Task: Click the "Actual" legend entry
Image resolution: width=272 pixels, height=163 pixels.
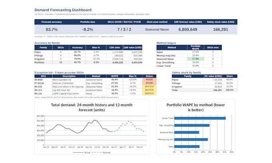Action: 82,153
